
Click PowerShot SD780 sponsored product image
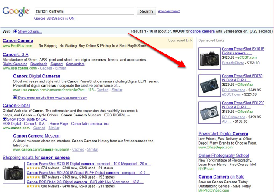(x=209, y=86)
